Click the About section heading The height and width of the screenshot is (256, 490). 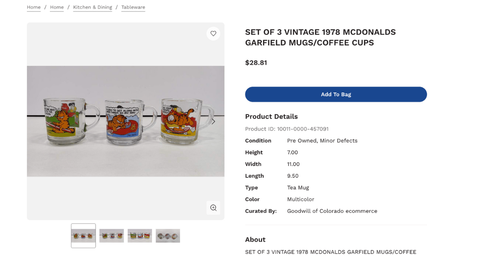(255, 240)
